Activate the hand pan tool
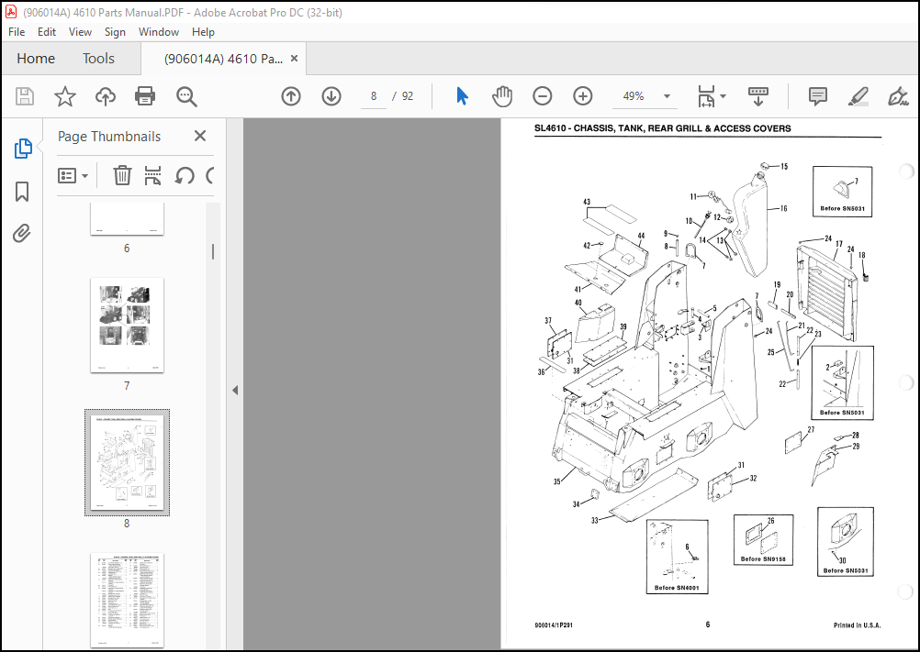 point(502,96)
